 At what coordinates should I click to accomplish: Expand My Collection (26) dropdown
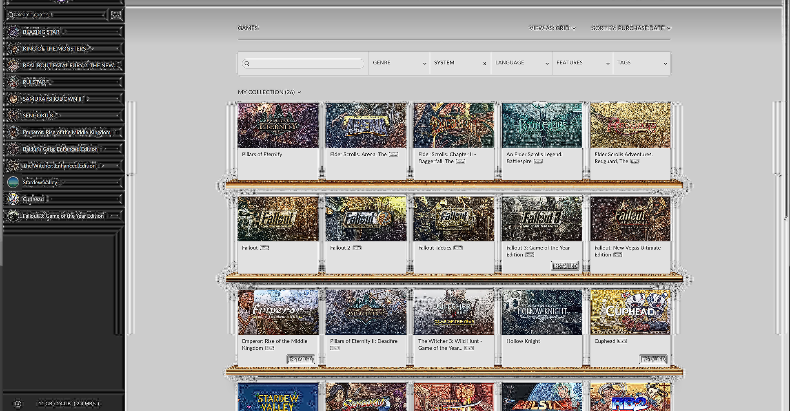click(269, 92)
